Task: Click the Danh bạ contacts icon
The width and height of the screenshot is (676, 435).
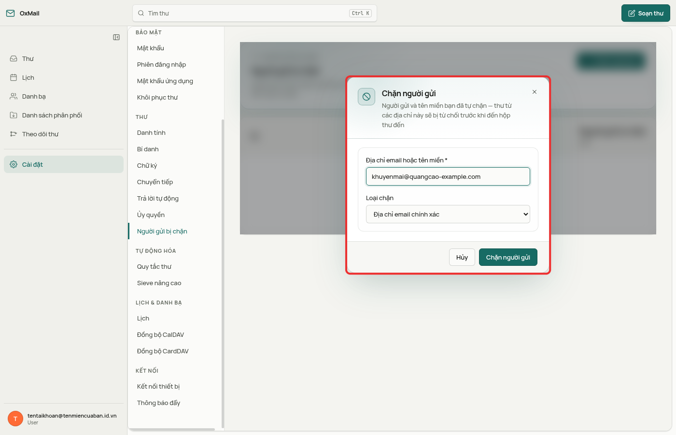Action: [x=14, y=96]
